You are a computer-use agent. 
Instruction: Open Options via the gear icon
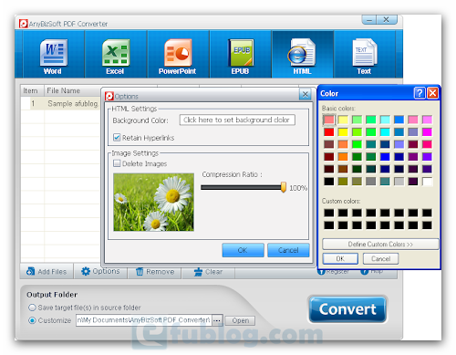coord(86,271)
